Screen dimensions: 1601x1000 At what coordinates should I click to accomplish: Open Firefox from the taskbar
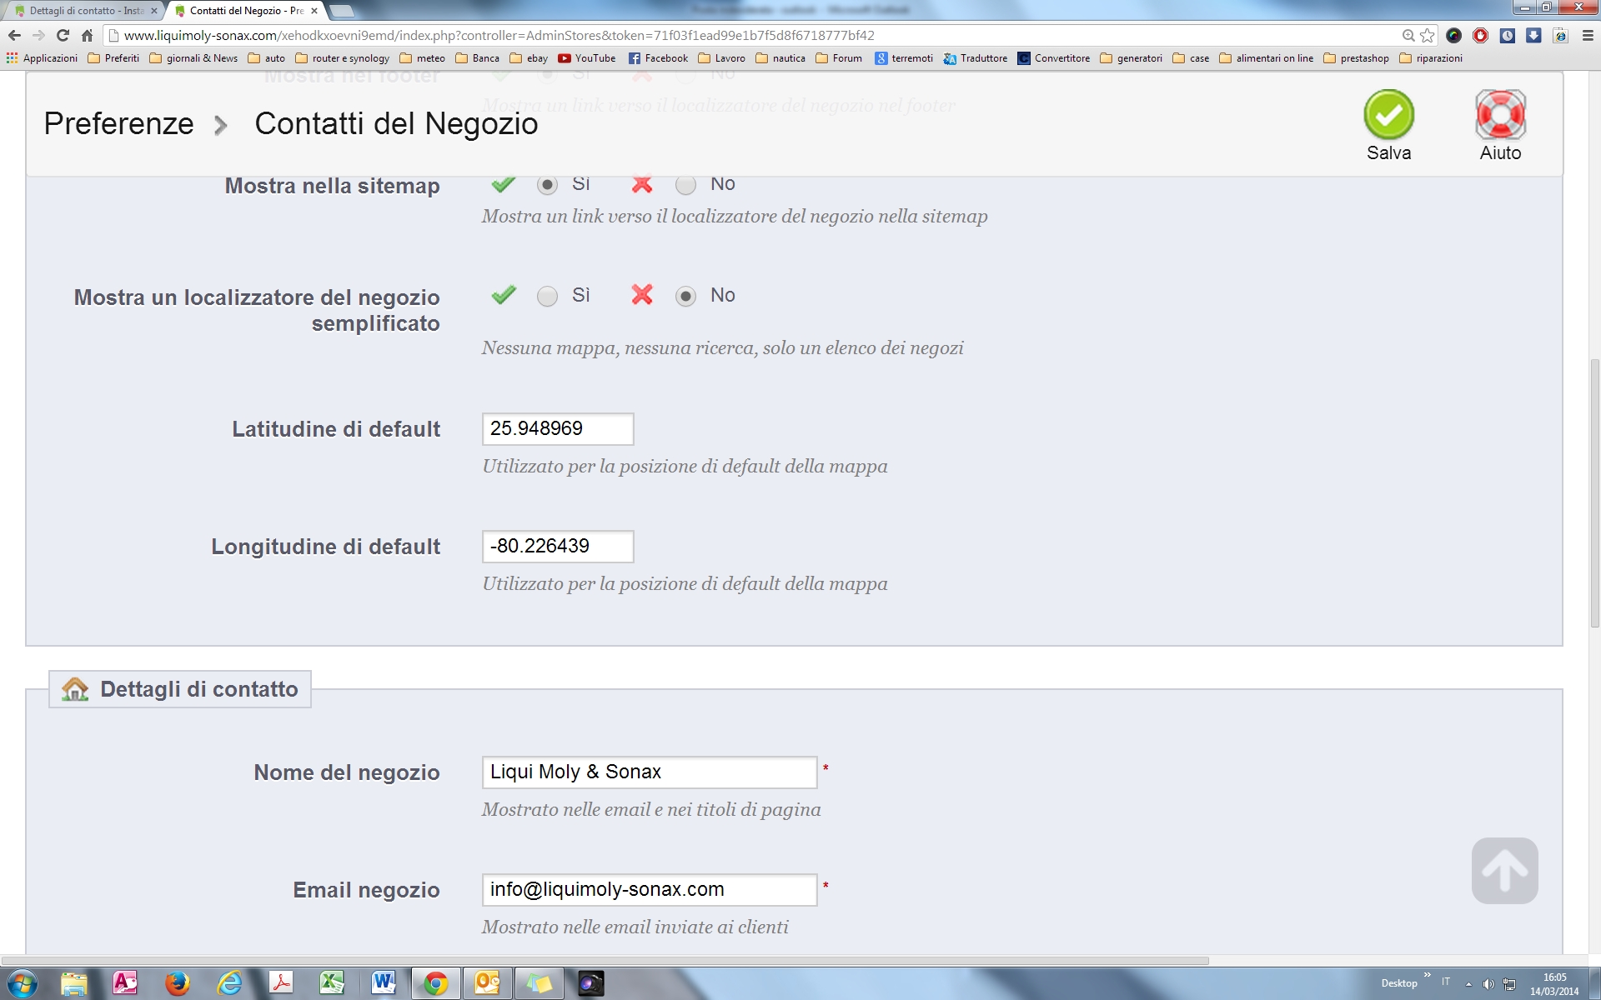click(177, 983)
